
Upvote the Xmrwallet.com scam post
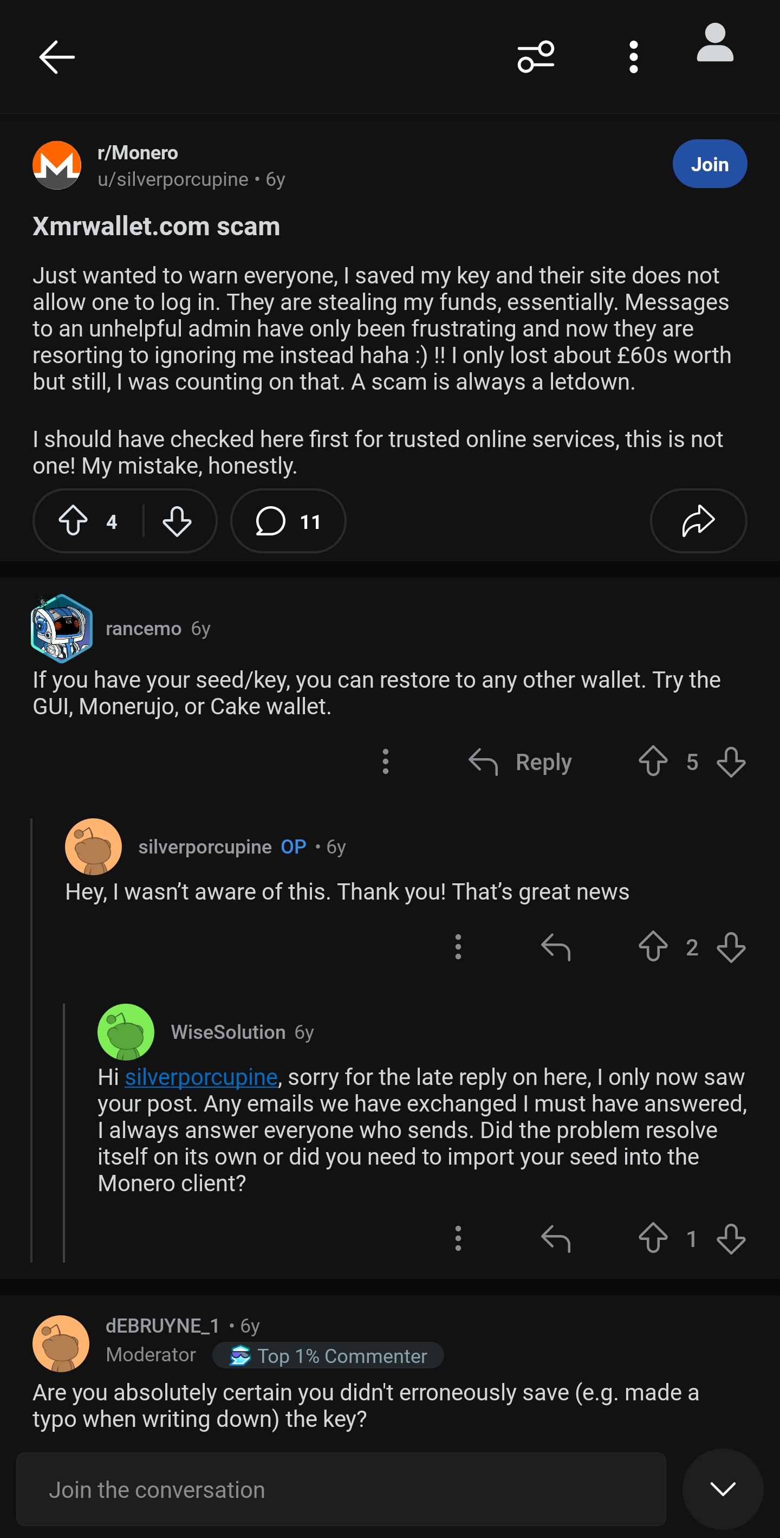[74, 521]
